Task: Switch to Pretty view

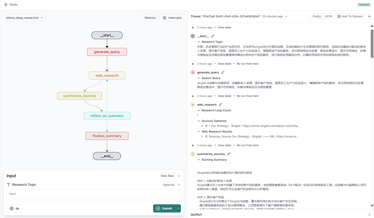Action: [317, 16]
